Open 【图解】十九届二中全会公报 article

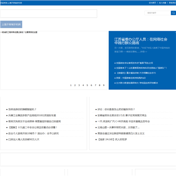pos(33,128)
